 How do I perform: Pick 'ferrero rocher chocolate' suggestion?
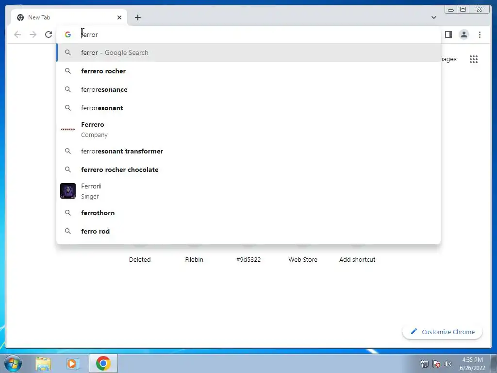(x=248, y=170)
